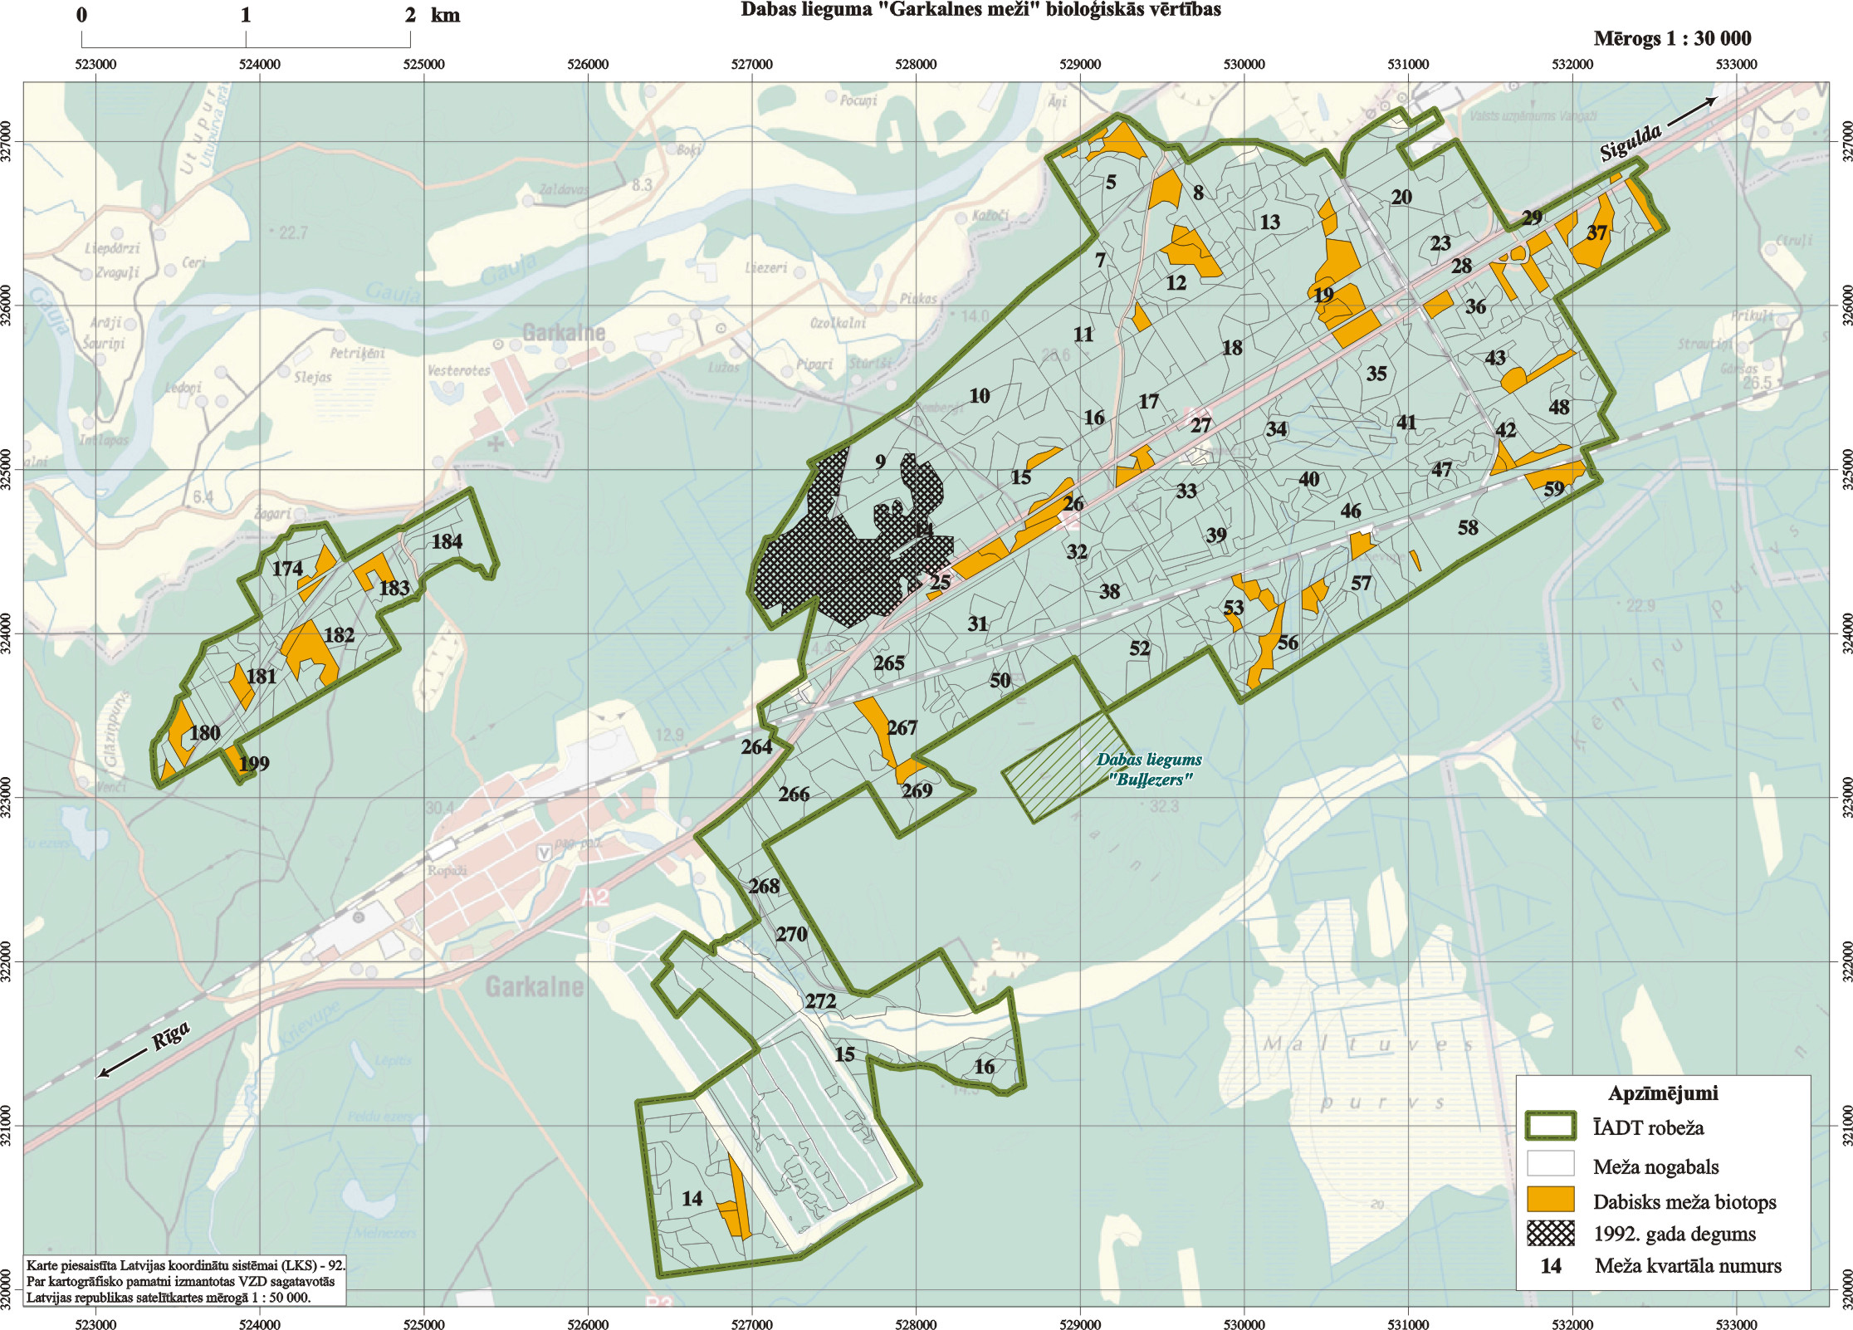Click forest block number 184
The image size is (1853, 1330).
pyautogui.click(x=447, y=542)
